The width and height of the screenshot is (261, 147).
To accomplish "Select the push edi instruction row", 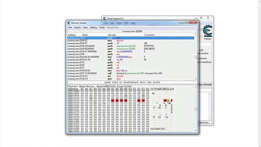I will pos(130,68).
